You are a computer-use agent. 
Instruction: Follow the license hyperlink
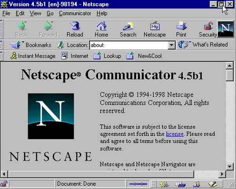click(x=174, y=134)
